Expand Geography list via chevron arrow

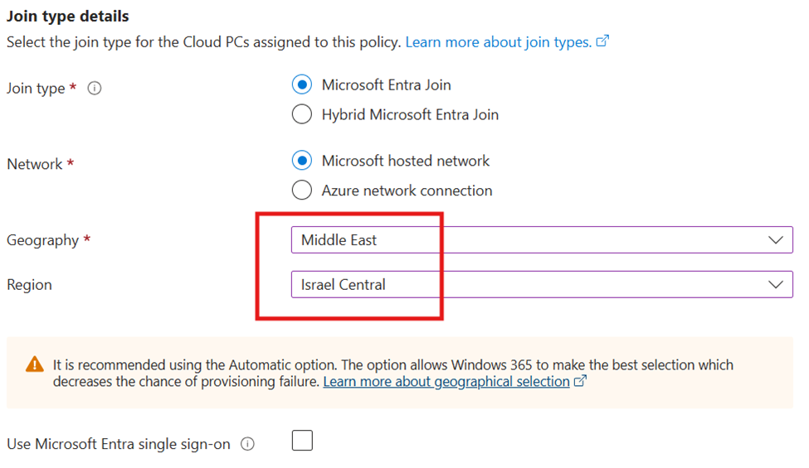click(776, 240)
